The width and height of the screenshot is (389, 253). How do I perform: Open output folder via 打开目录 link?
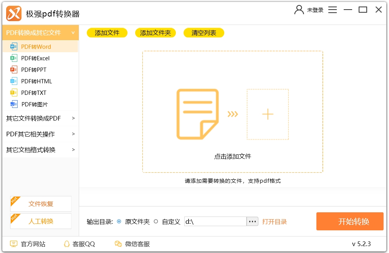(x=275, y=222)
